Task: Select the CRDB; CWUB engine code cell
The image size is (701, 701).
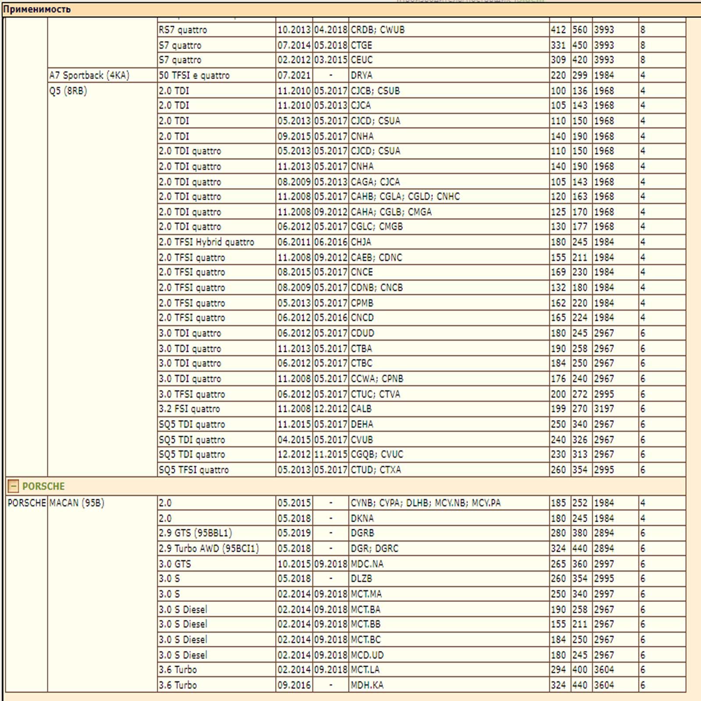Action: click(x=378, y=30)
